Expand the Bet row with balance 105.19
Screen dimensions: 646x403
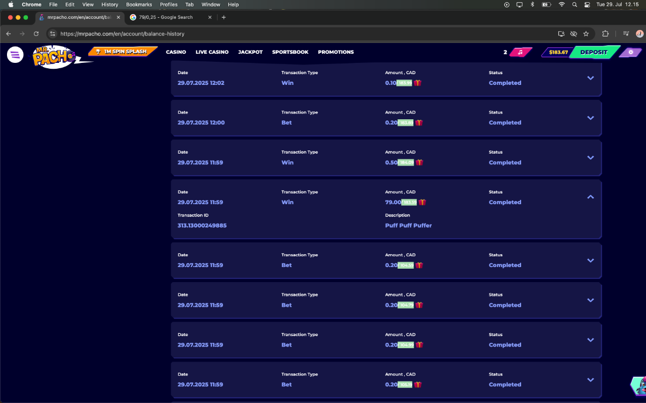[x=591, y=379]
